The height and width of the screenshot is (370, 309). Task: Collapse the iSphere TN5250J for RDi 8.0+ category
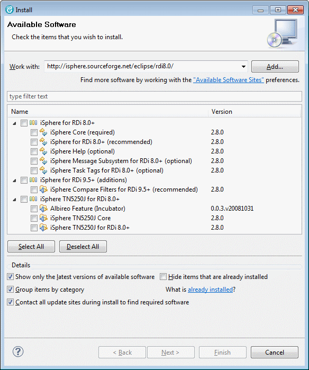click(x=15, y=200)
